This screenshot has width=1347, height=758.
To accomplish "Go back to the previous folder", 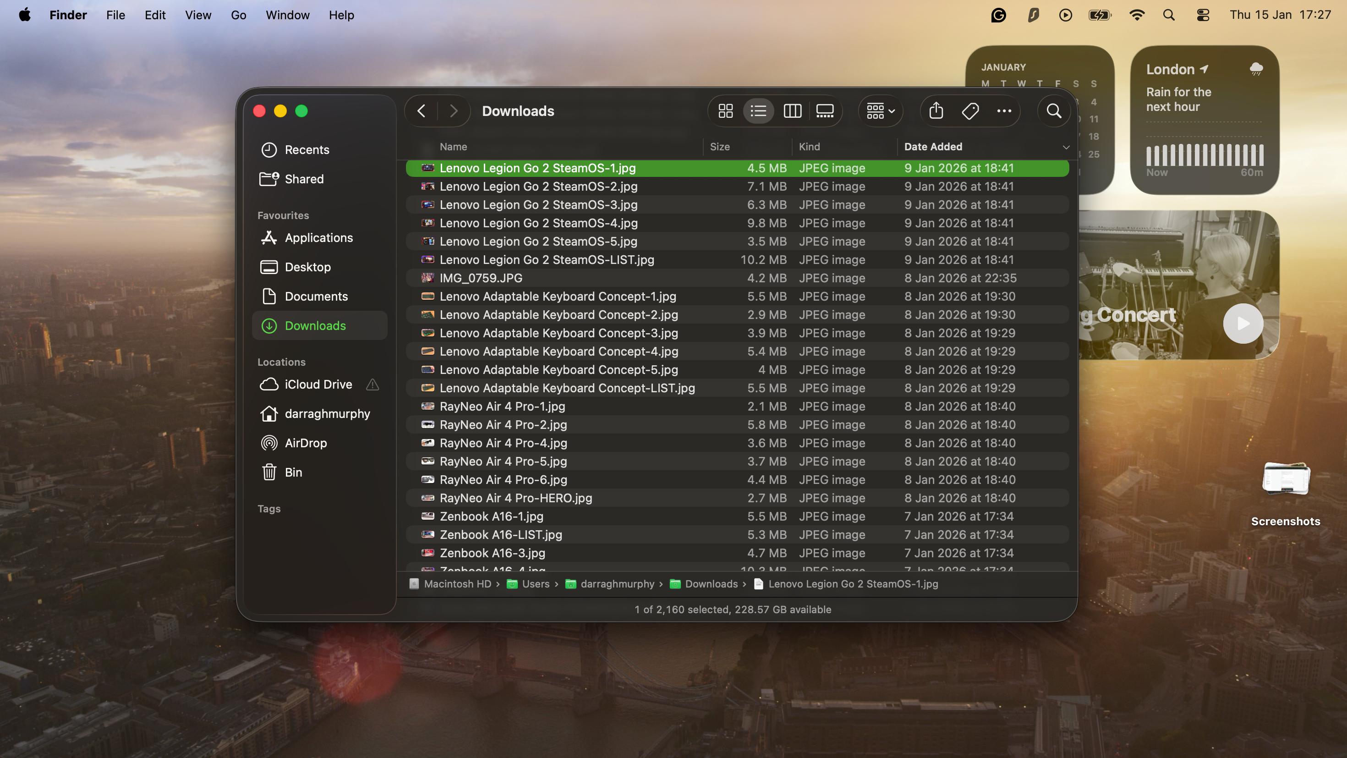I will [421, 111].
